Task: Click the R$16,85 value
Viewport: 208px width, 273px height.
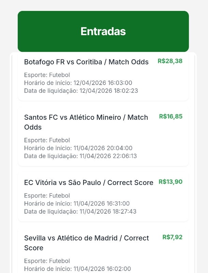Action: (x=170, y=116)
